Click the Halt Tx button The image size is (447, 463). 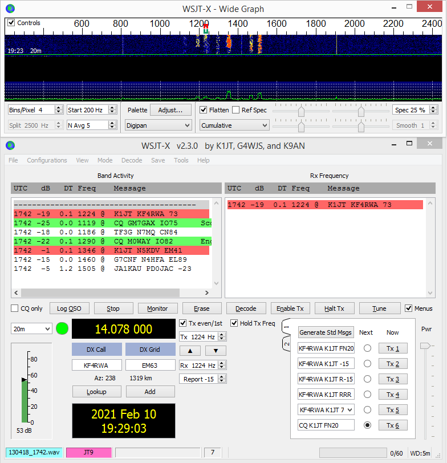click(334, 308)
